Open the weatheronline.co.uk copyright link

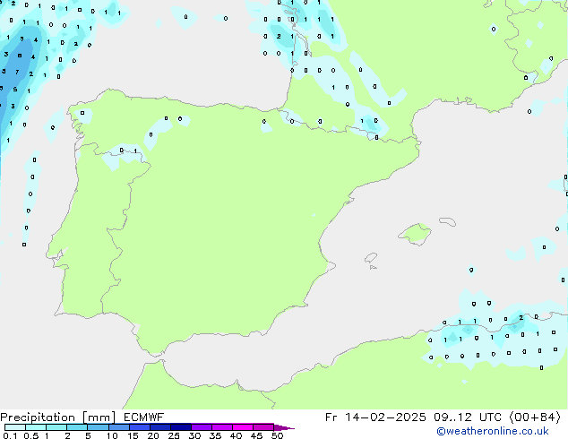[493, 431]
